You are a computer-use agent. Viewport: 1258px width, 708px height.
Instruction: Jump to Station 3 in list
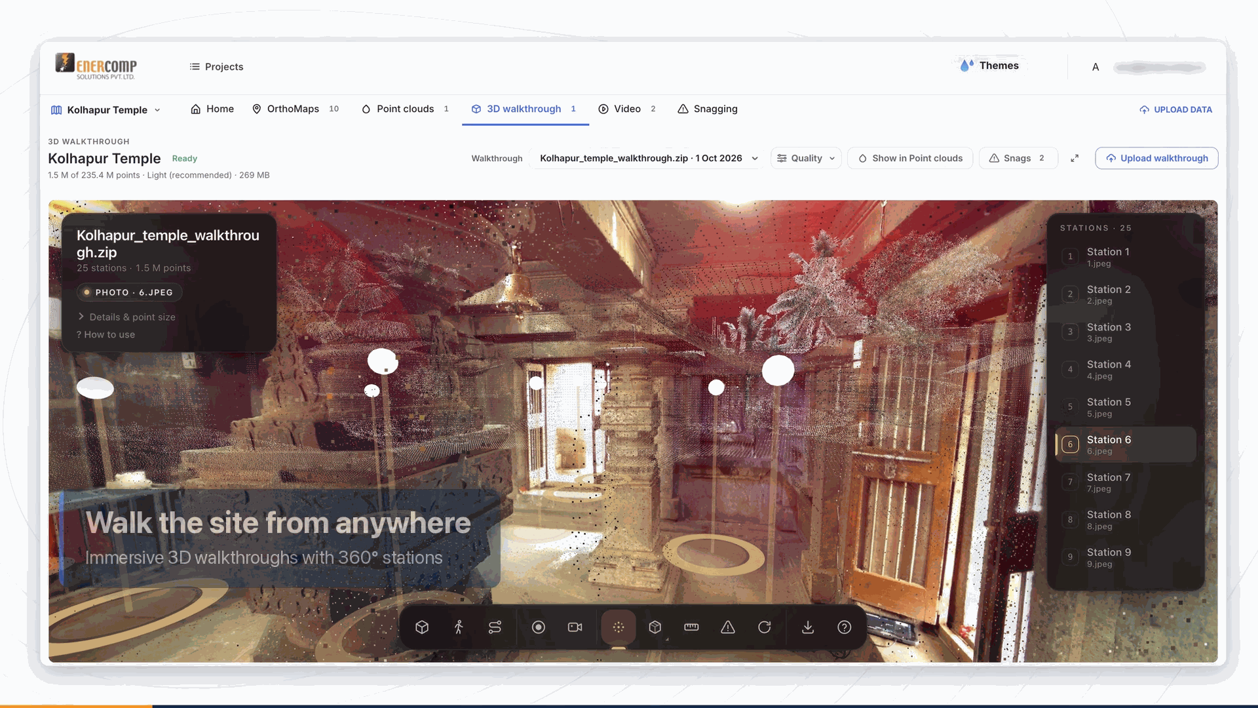coord(1126,332)
